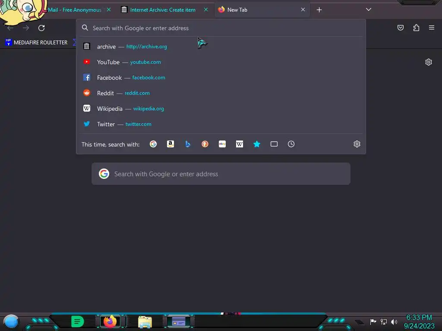
Task: Open the Extensions puzzle icon
Action: (x=416, y=28)
